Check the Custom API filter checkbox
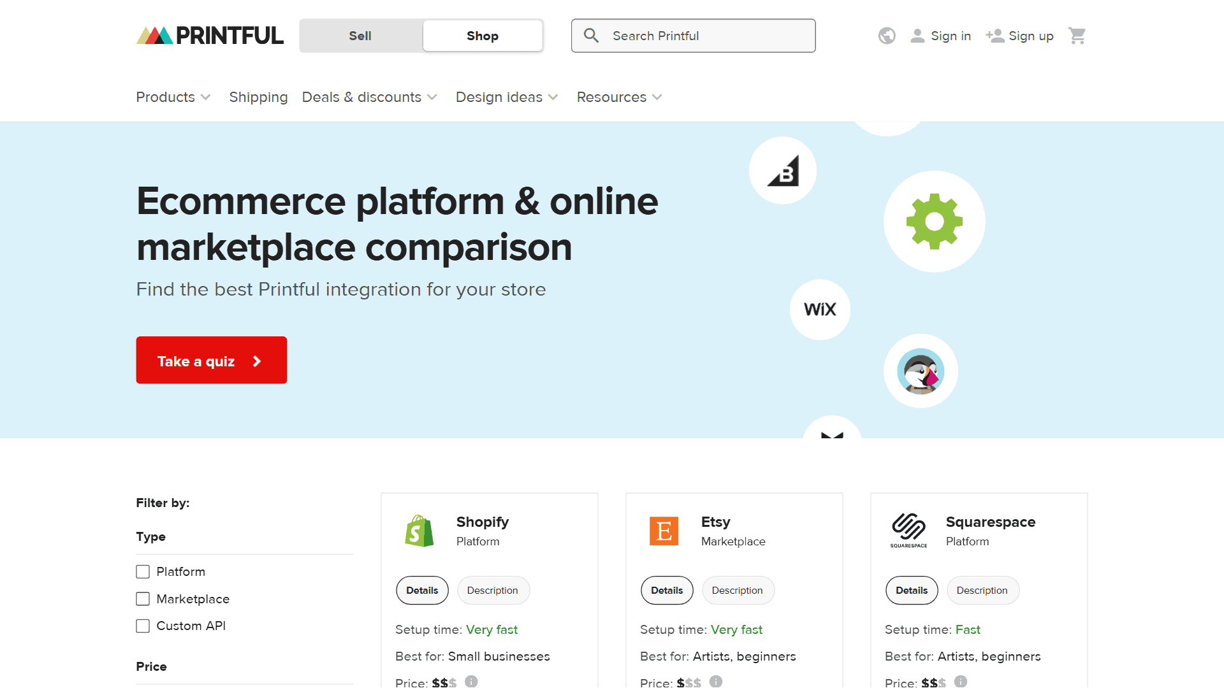This screenshot has width=1224, height=688. 143,626
